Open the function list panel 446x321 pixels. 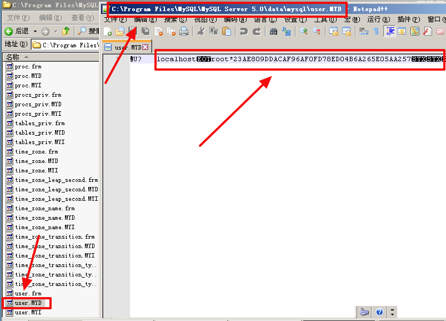tap(428, 31)
